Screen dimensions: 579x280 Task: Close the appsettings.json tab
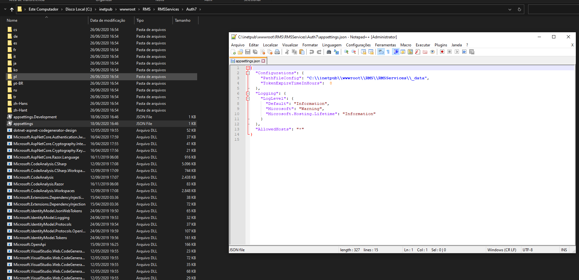(263, 61)
